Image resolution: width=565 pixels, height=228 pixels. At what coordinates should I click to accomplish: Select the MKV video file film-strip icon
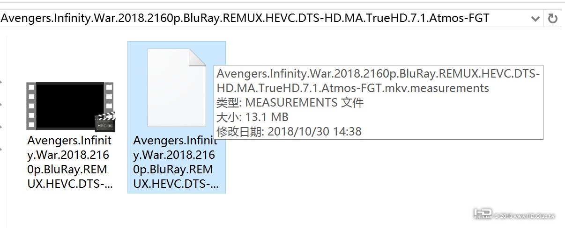pyautogui.click(x=70, y=106)
